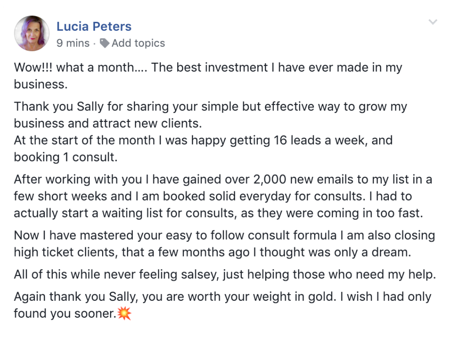464x337 pixels.
Task: Click the words found you sooner
Action: coord(65,314)
